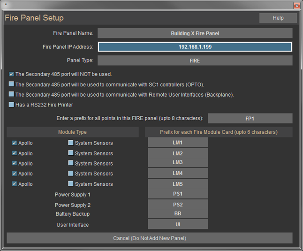Enable Secondary 485 for Remote User Interfaces
This screenshot has height=251, width=303.
point(12,95)
